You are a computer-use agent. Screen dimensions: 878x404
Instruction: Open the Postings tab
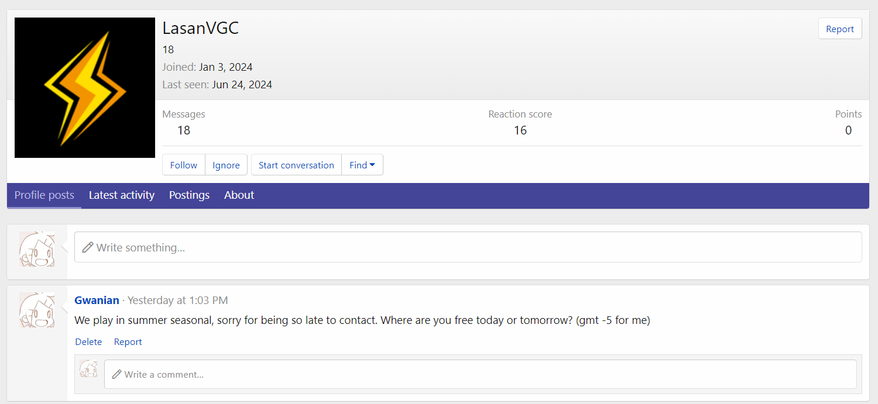(189, 195)
